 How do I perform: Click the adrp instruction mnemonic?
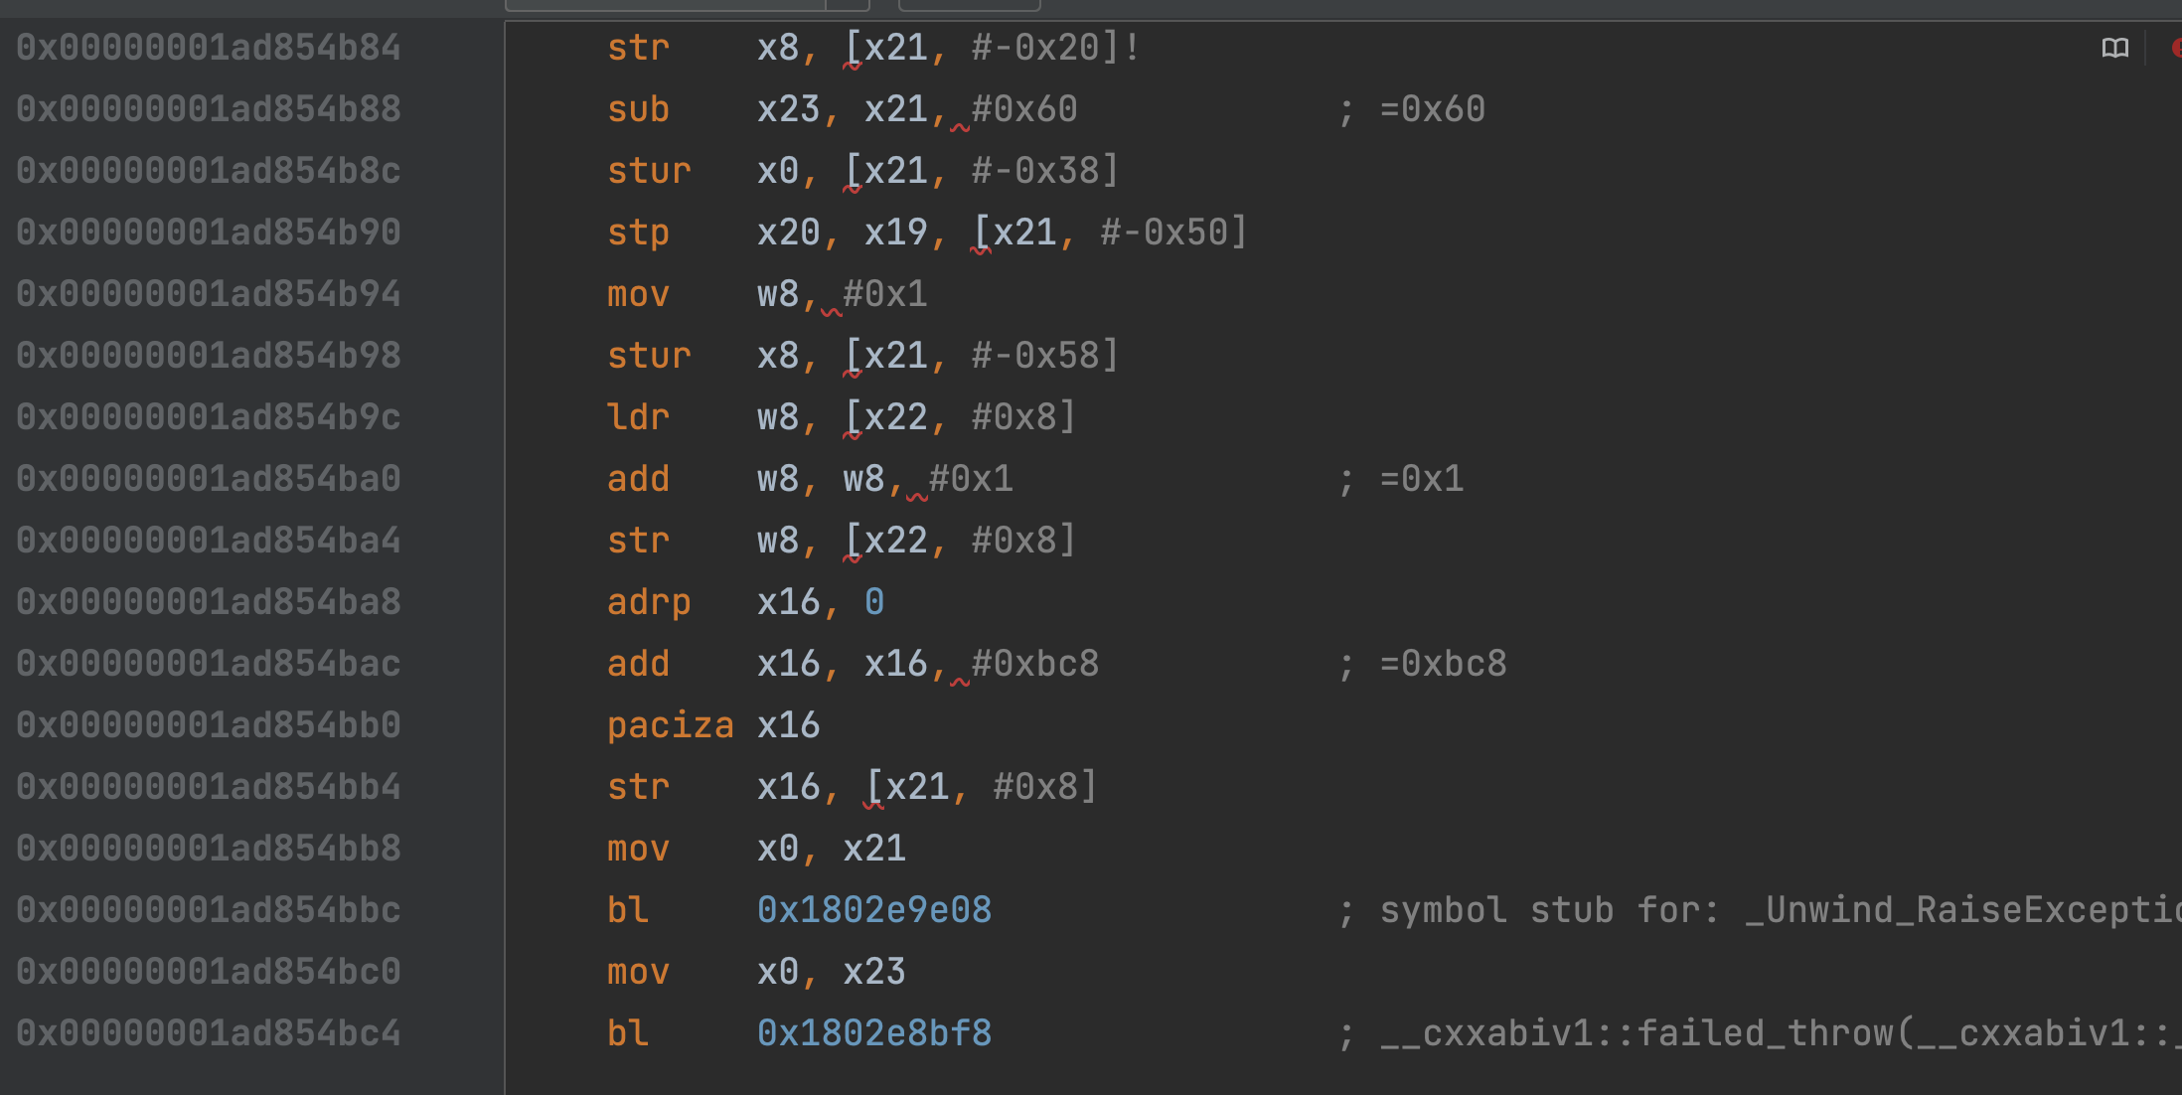point(649,602)
